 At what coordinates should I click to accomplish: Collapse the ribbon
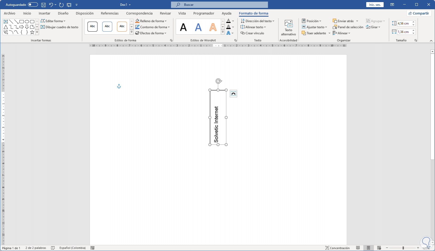coord(431,41)
